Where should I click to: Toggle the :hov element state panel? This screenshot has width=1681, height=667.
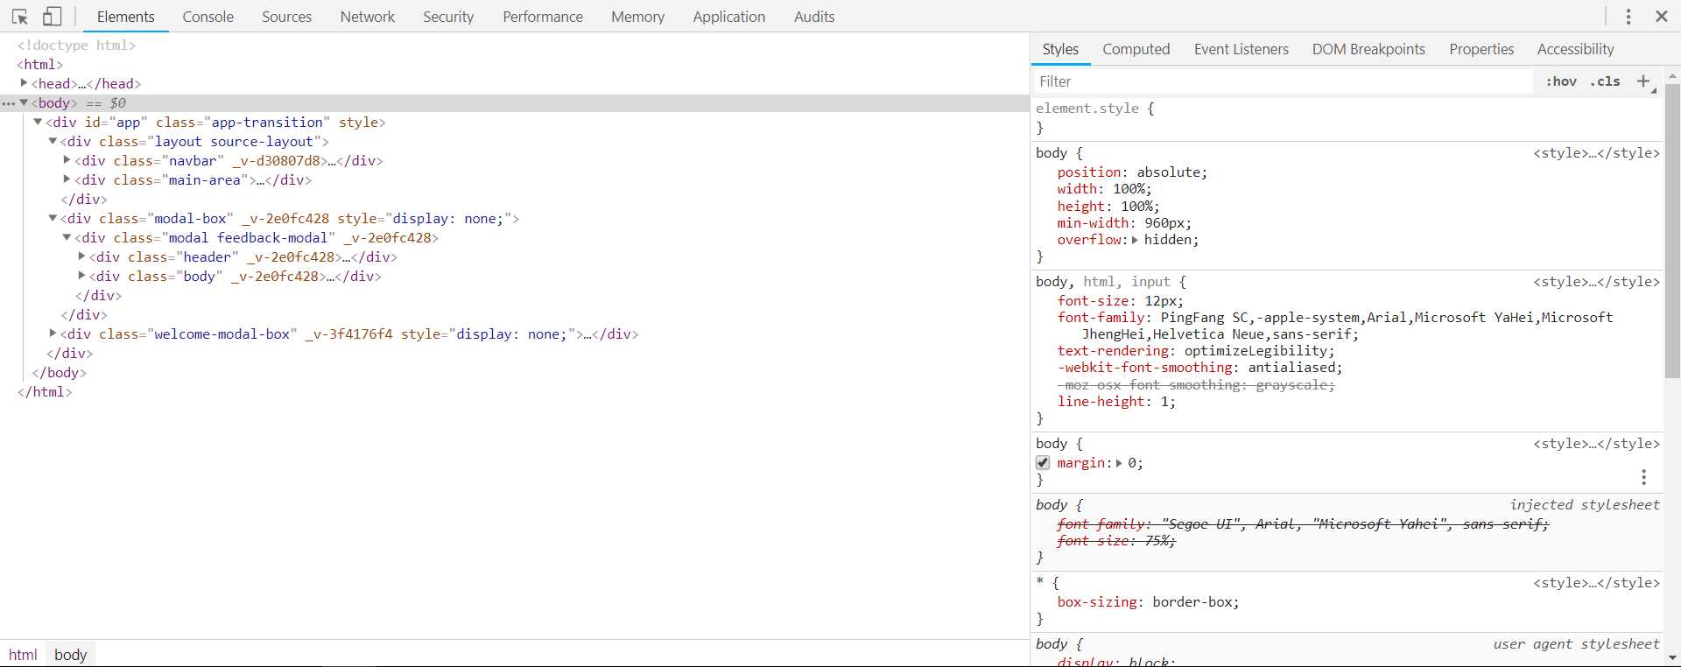(1561, 81)
